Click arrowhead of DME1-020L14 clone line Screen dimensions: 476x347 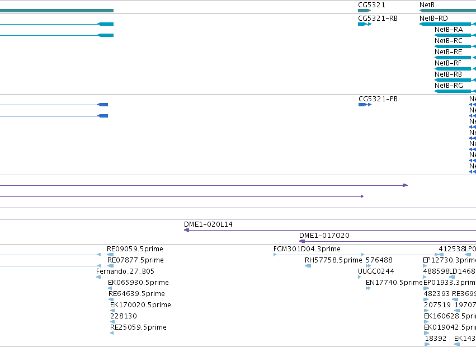187,230
